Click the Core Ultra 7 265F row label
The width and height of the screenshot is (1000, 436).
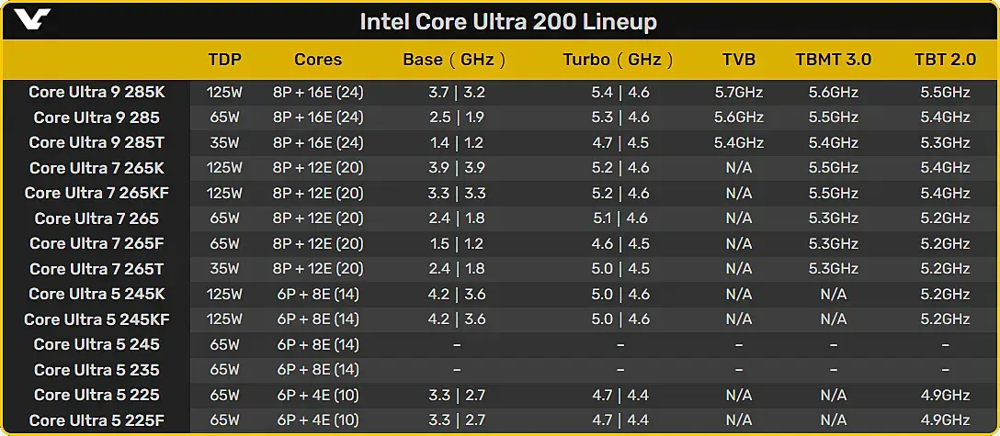pyautogui.click(x=97, y=243)
